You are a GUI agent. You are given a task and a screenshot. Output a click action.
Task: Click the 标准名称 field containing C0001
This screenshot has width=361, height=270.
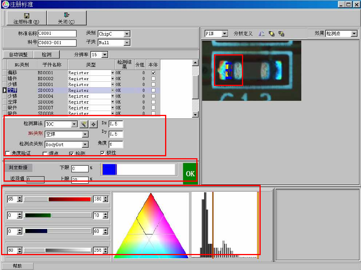pos(57,34)
